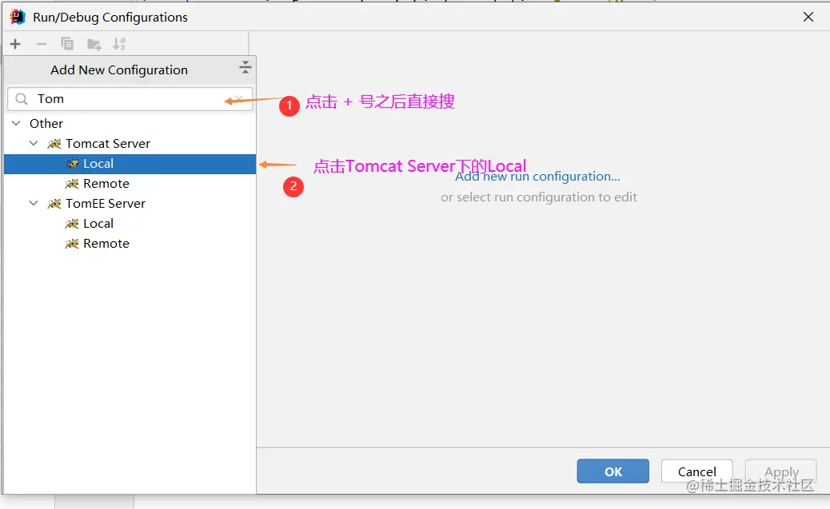Click the Add New Configuration header
The image size is (830, 509).
pos(119,70)
